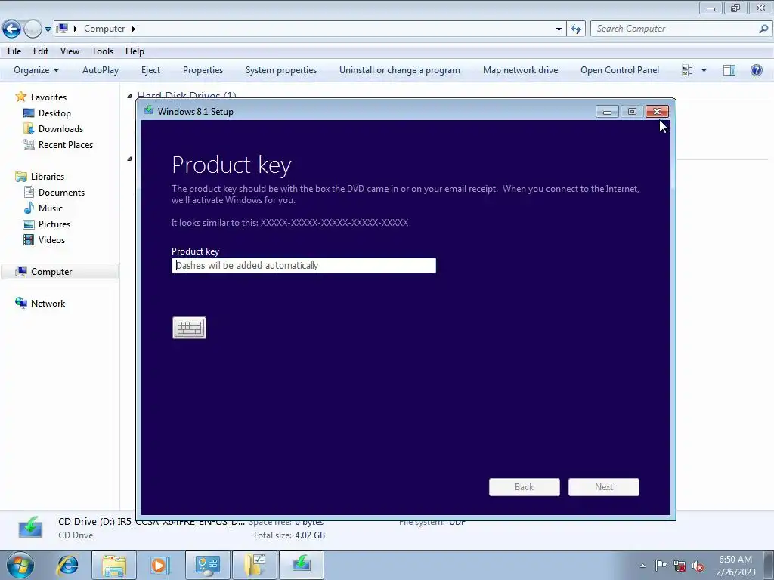This screenshot has height=580, width=774.
Task: Open Windows Explorer from the taskbar
Action: [114, 565]
